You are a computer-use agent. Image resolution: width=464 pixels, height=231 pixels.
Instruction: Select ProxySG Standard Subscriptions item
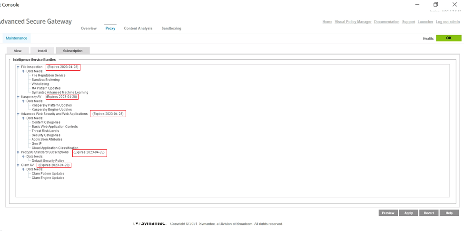pos(45,152)
